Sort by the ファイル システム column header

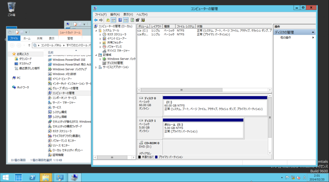pyautogui.click(x=185, y=26)
